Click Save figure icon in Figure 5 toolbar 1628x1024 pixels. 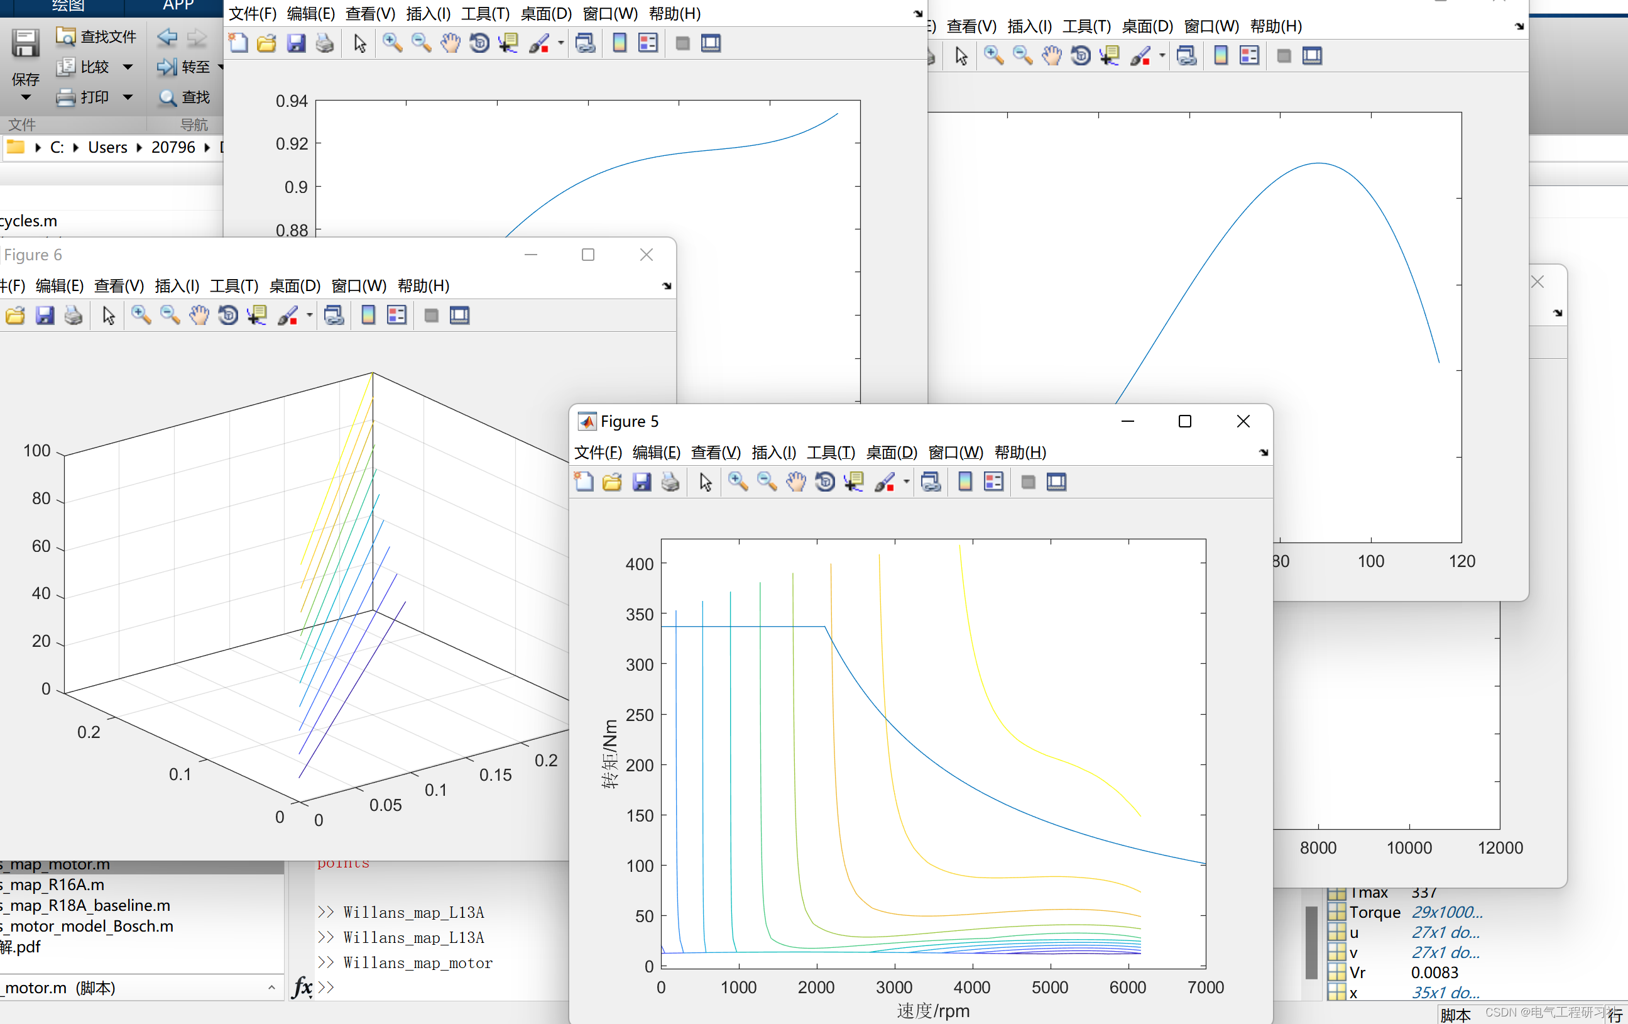point(641,482)
